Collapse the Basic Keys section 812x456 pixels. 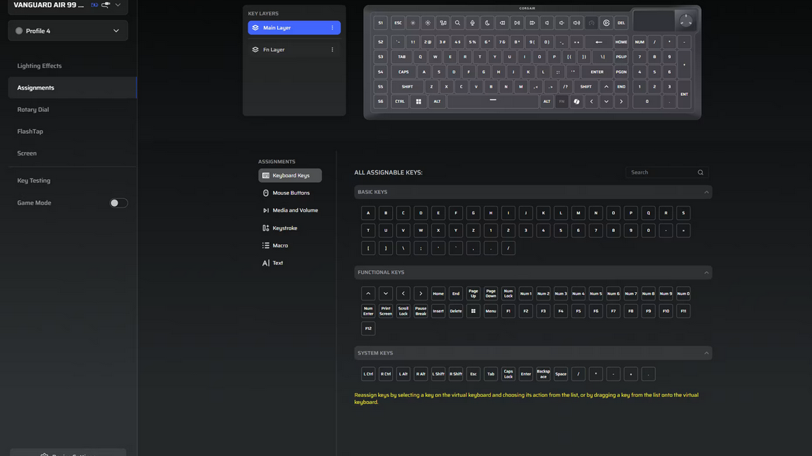point(706,192)
